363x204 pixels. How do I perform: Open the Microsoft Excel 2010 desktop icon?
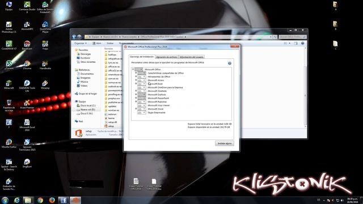point(27,125)
